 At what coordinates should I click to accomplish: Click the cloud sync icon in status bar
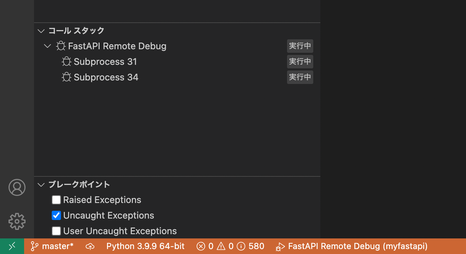click(x=90, y=246)
